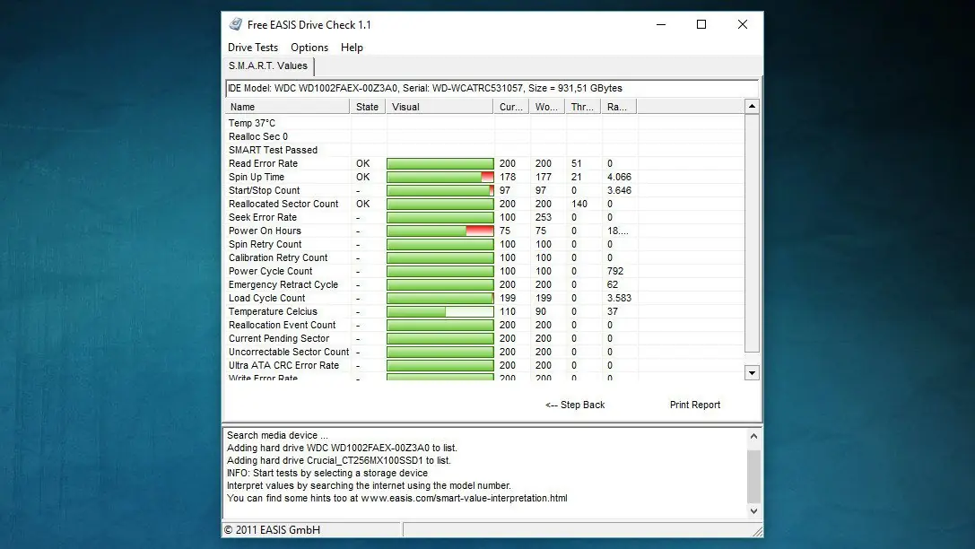This screenshot has width=975, height=549.
Task: Click the log pane scroll down arrow
Action: pos(753,511)
